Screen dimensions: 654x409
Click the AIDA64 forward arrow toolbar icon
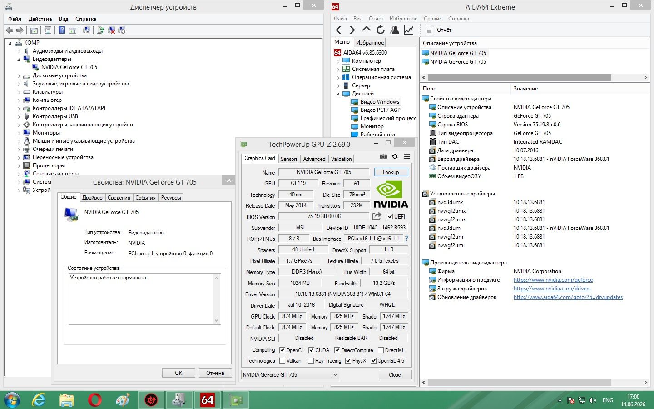coord(352,30)
